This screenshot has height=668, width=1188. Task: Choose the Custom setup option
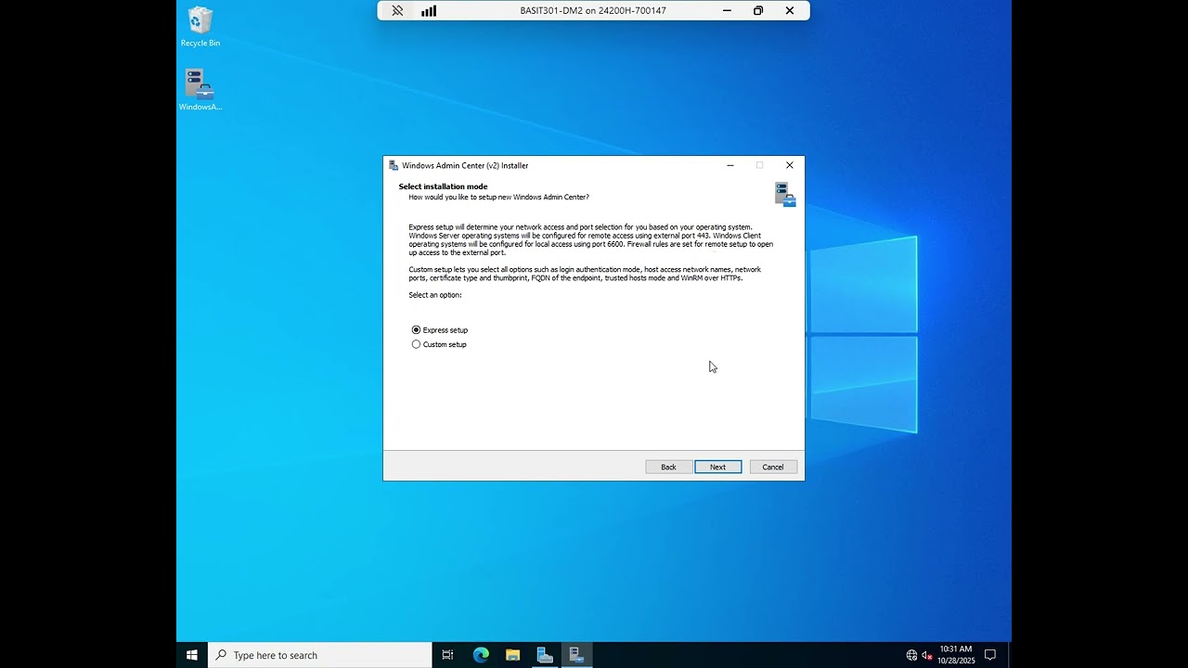(x=417, y=344)
